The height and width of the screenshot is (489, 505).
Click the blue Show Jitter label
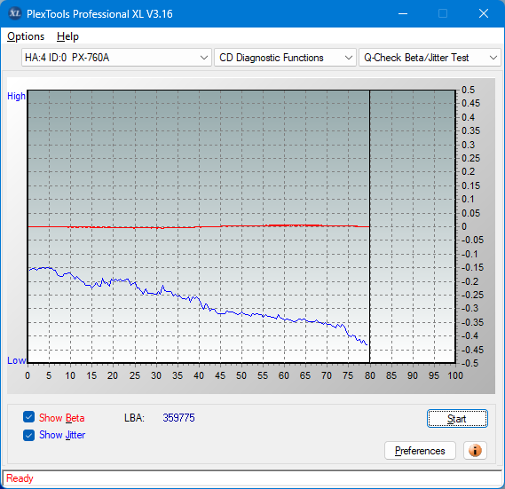(x=62, y=435)
